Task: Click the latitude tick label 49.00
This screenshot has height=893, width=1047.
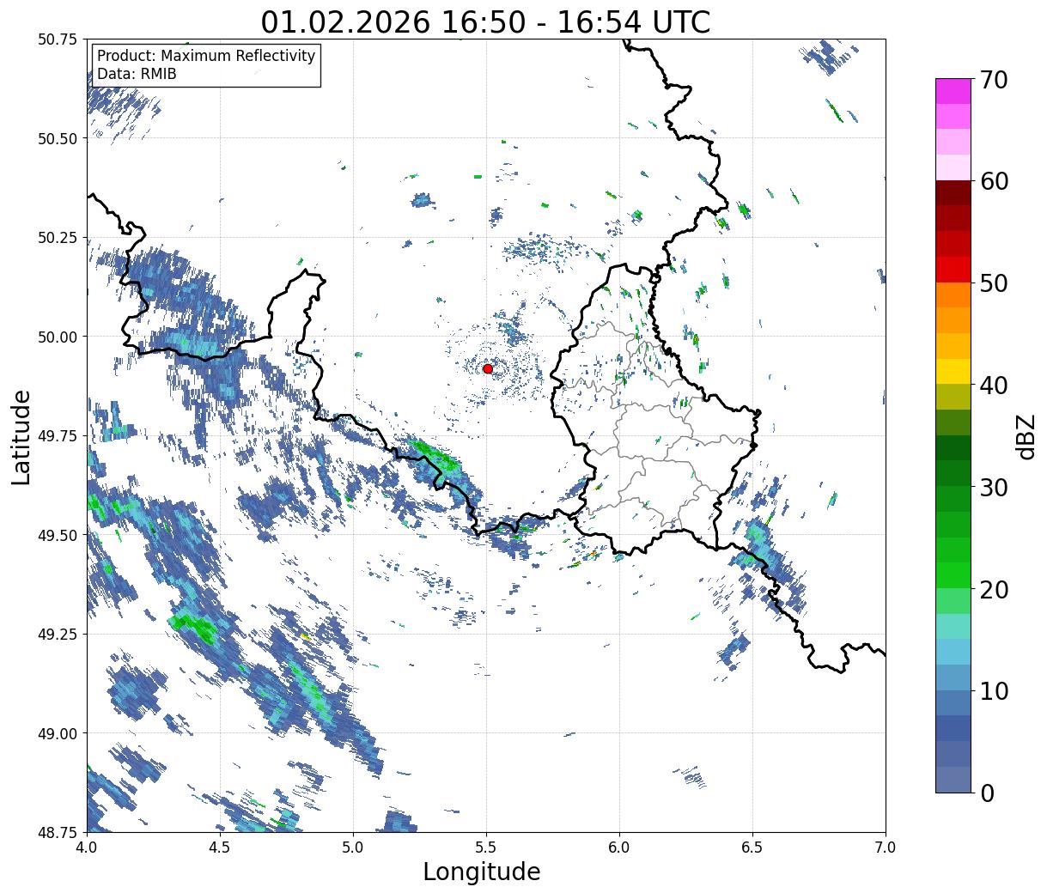Action: pyautogui.click(x=58, y=733)
